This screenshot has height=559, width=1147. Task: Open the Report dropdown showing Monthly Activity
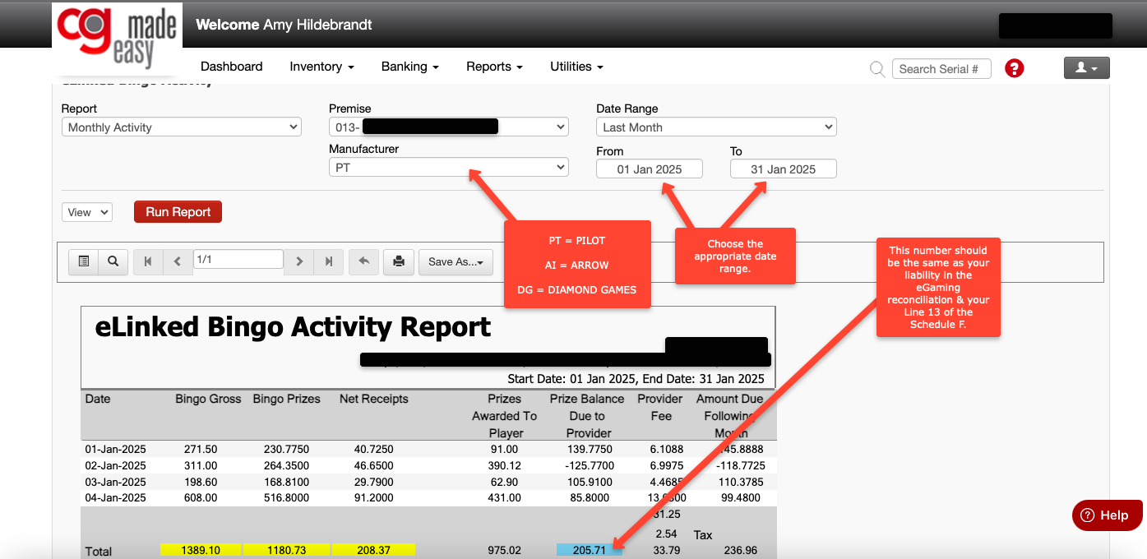click(x=182, y=127)
